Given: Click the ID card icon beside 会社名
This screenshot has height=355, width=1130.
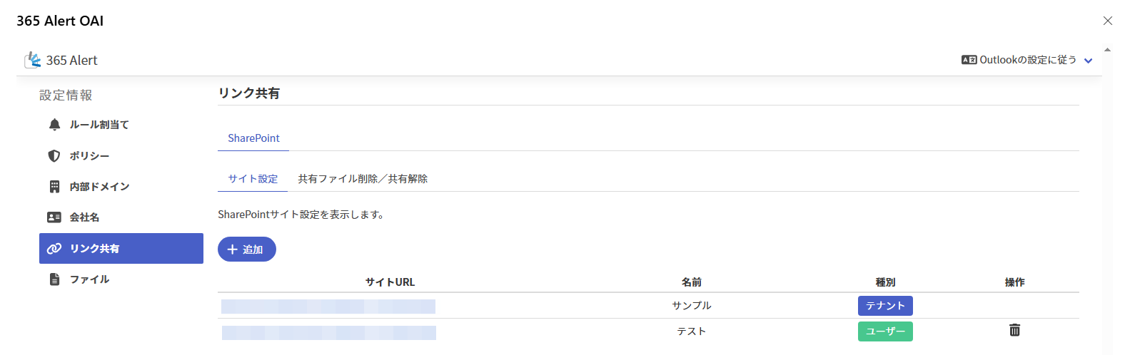Looking at the screenshot, I should 54,217.
